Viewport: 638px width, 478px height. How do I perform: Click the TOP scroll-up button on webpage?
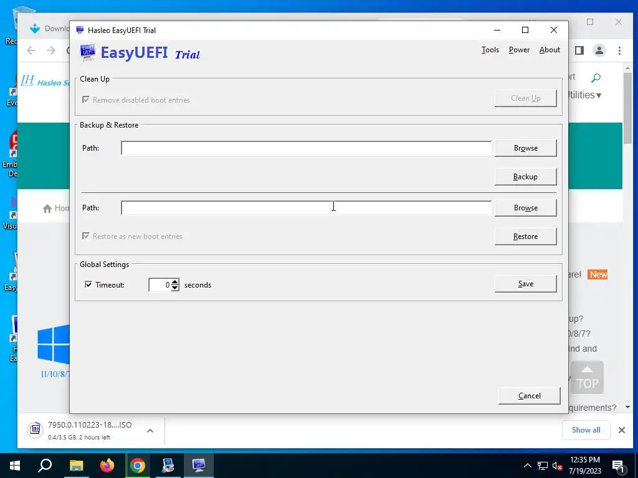point(587,377)
